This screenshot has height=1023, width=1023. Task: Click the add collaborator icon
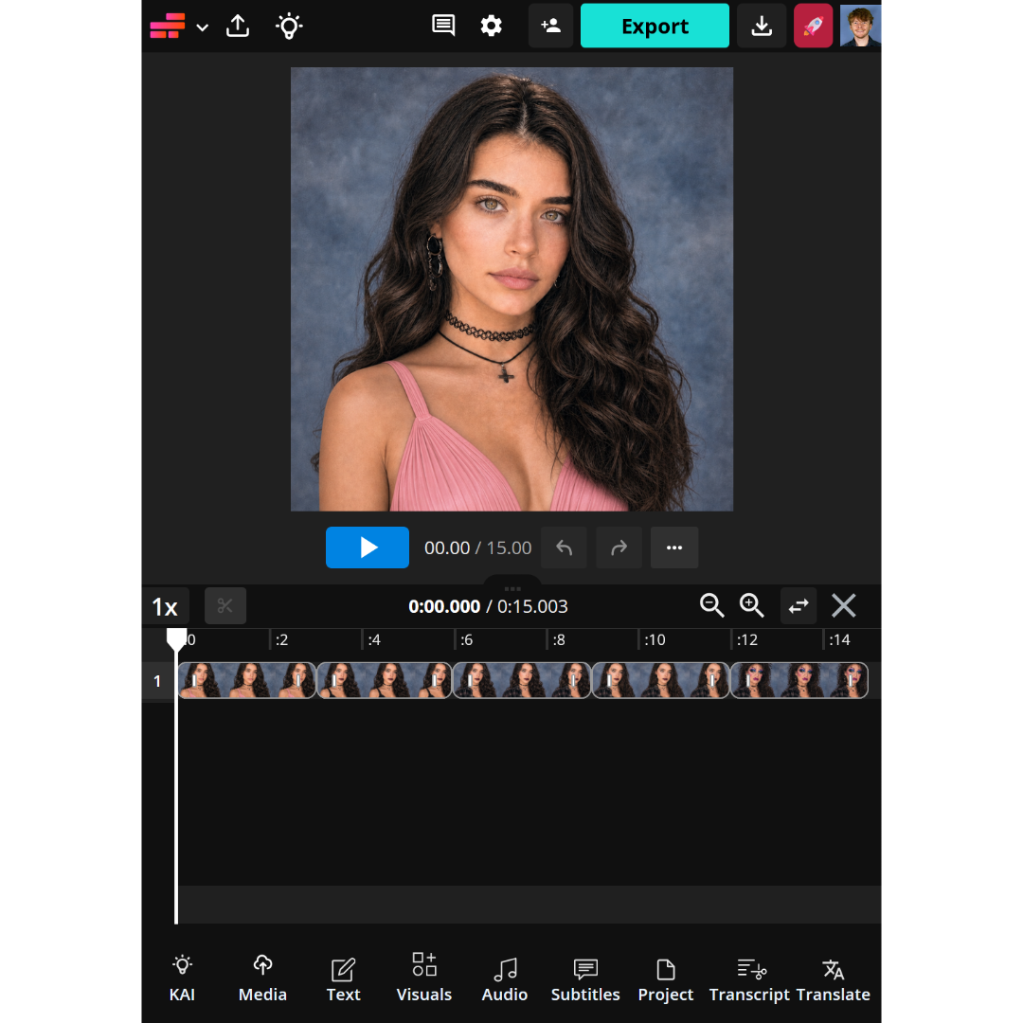click(x=550, y=26)
